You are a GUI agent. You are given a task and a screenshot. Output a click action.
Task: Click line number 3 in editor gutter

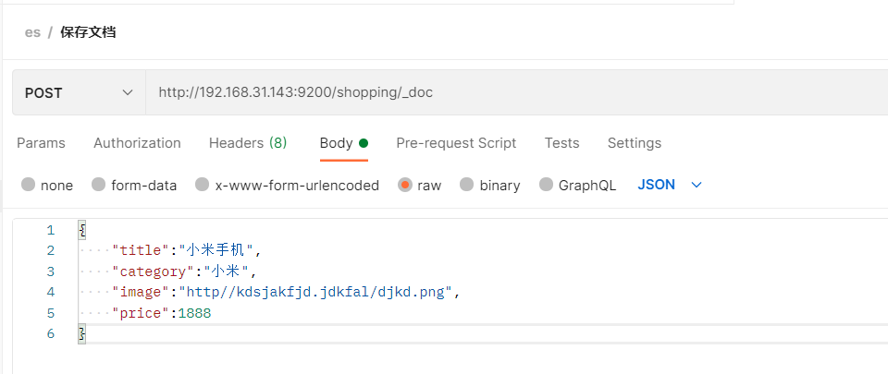pyautogui.click(x=50, y=271)
